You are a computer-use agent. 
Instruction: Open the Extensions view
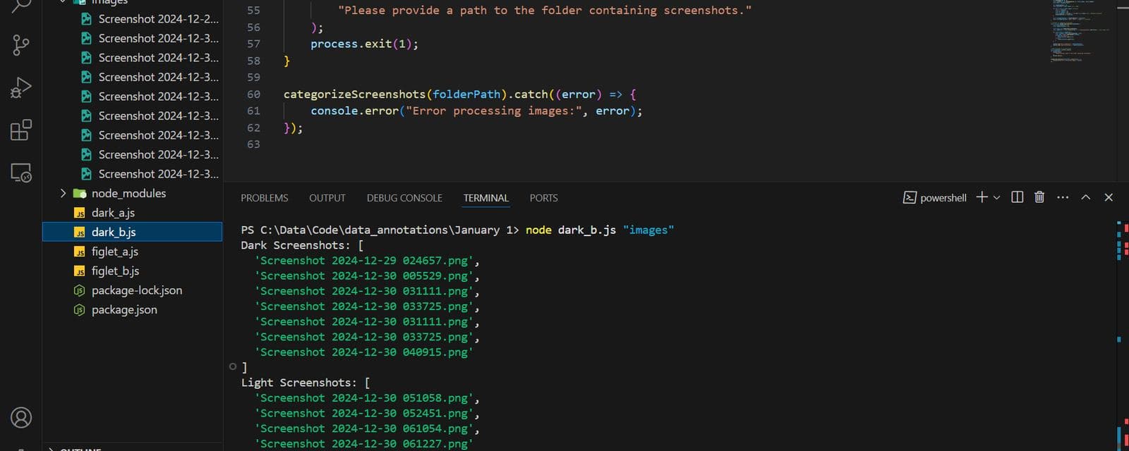pos(21,130)
